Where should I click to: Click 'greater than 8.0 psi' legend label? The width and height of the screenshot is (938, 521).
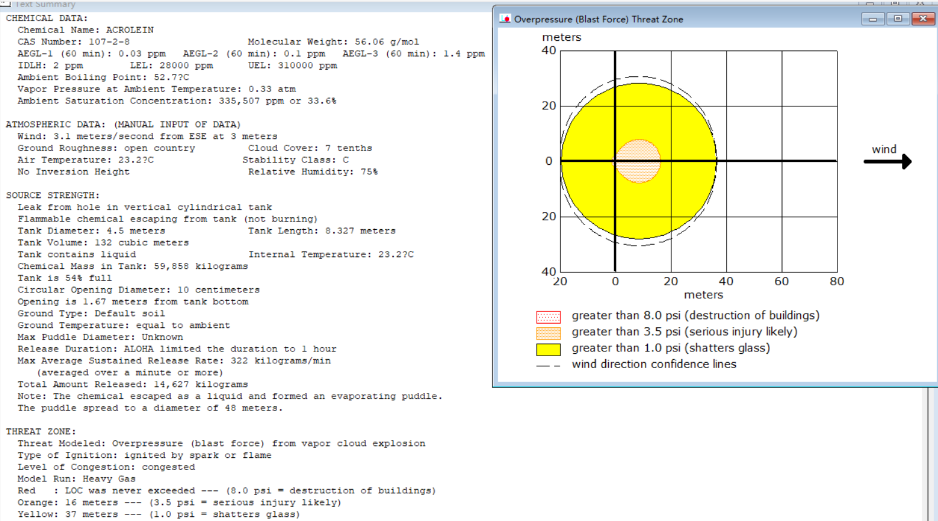tap(696, 315)
